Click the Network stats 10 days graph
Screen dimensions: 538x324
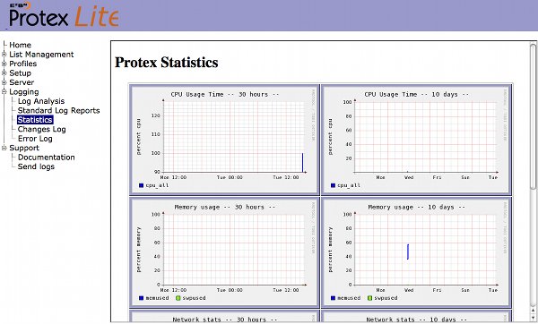pyautogui.click(x=417, y=317)
